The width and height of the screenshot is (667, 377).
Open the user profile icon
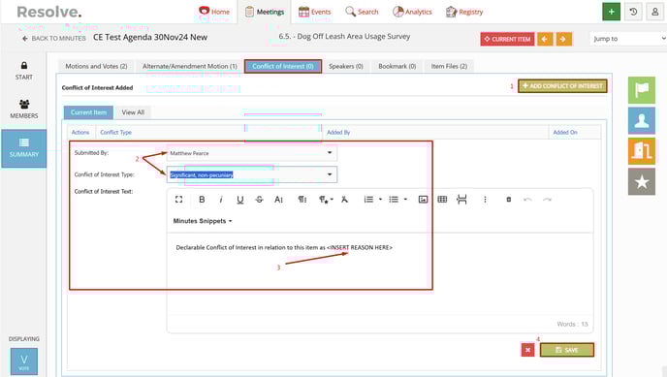pos(655,12)
